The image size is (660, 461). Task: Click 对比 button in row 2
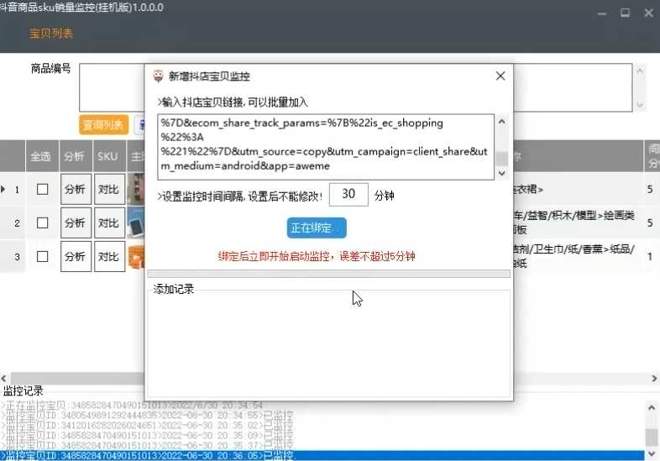109,223
